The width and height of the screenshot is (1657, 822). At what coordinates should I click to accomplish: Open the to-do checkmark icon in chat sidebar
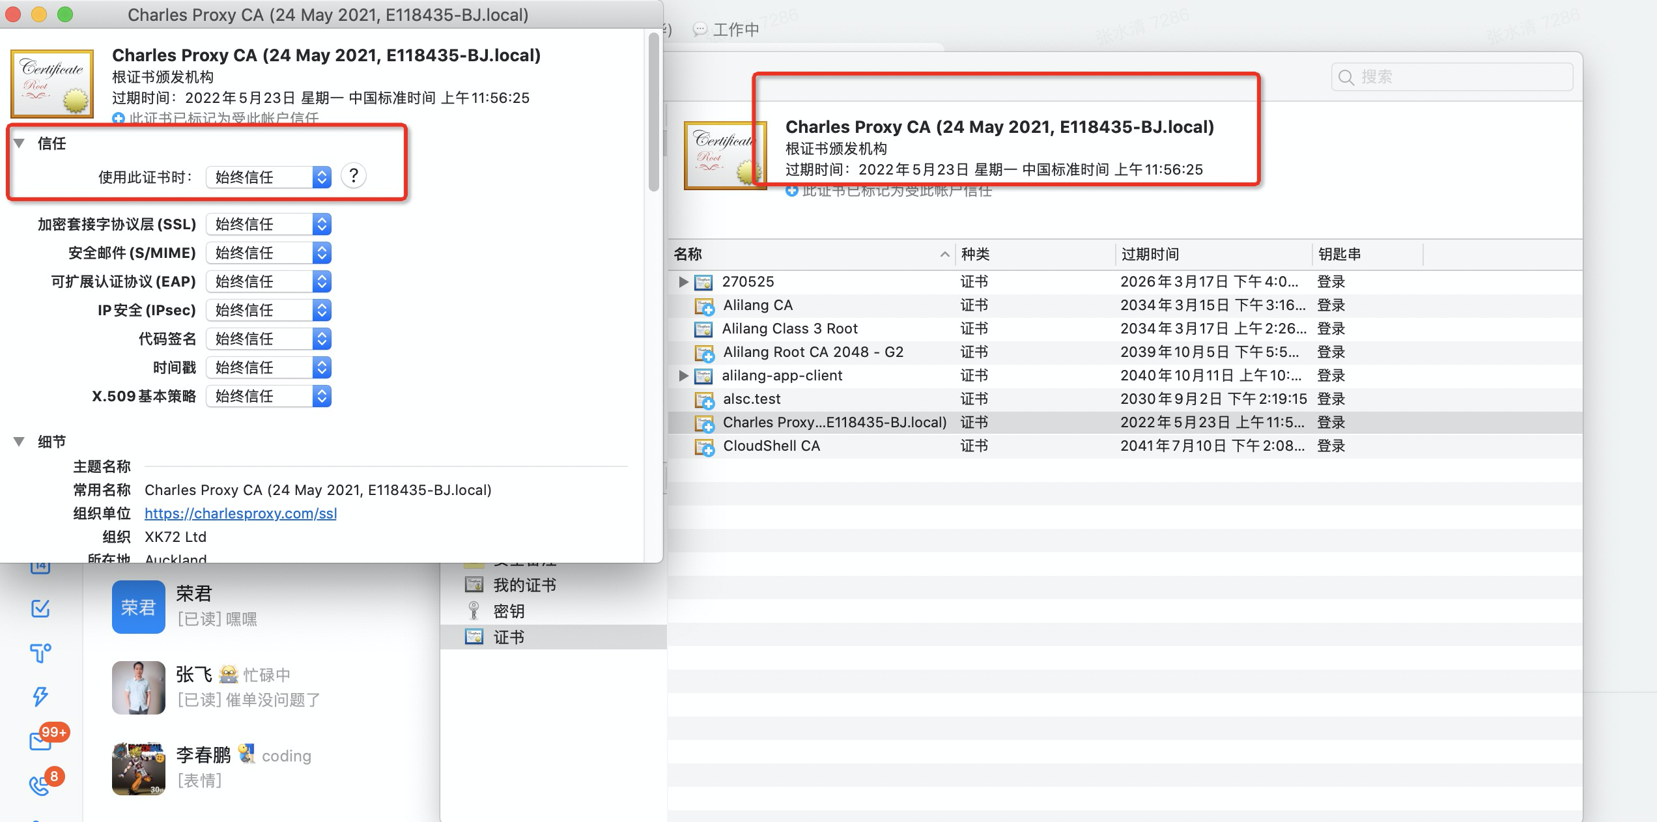(x=40, y=608)
